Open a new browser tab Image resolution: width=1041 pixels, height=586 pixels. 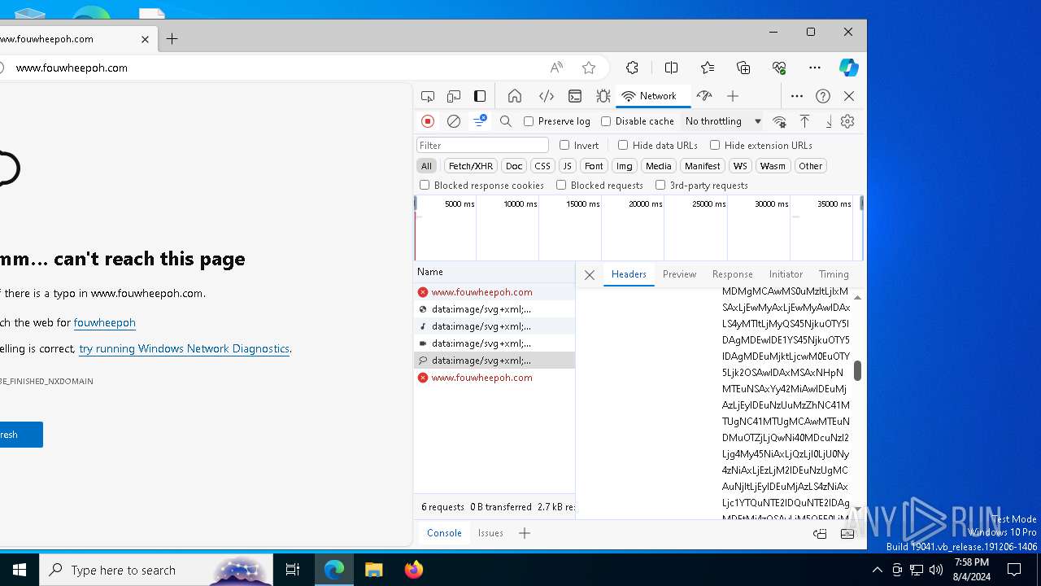coord(172,38)
